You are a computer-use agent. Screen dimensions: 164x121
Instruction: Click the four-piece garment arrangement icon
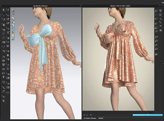[x=4, y=64]
